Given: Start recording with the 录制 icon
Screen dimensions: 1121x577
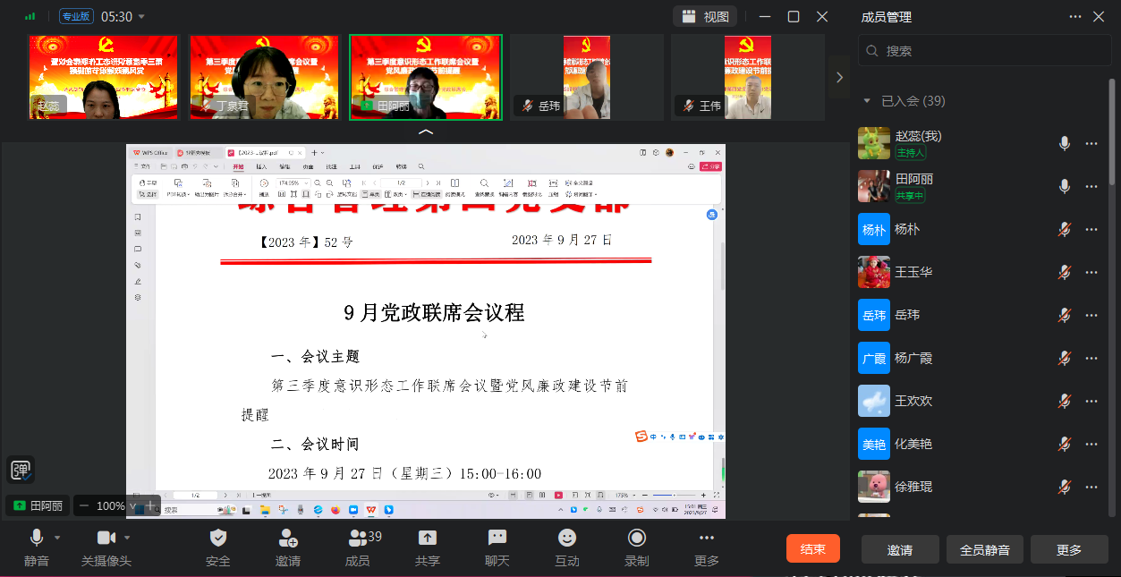Looking at the screenshot, I should [x=637, y=539].
